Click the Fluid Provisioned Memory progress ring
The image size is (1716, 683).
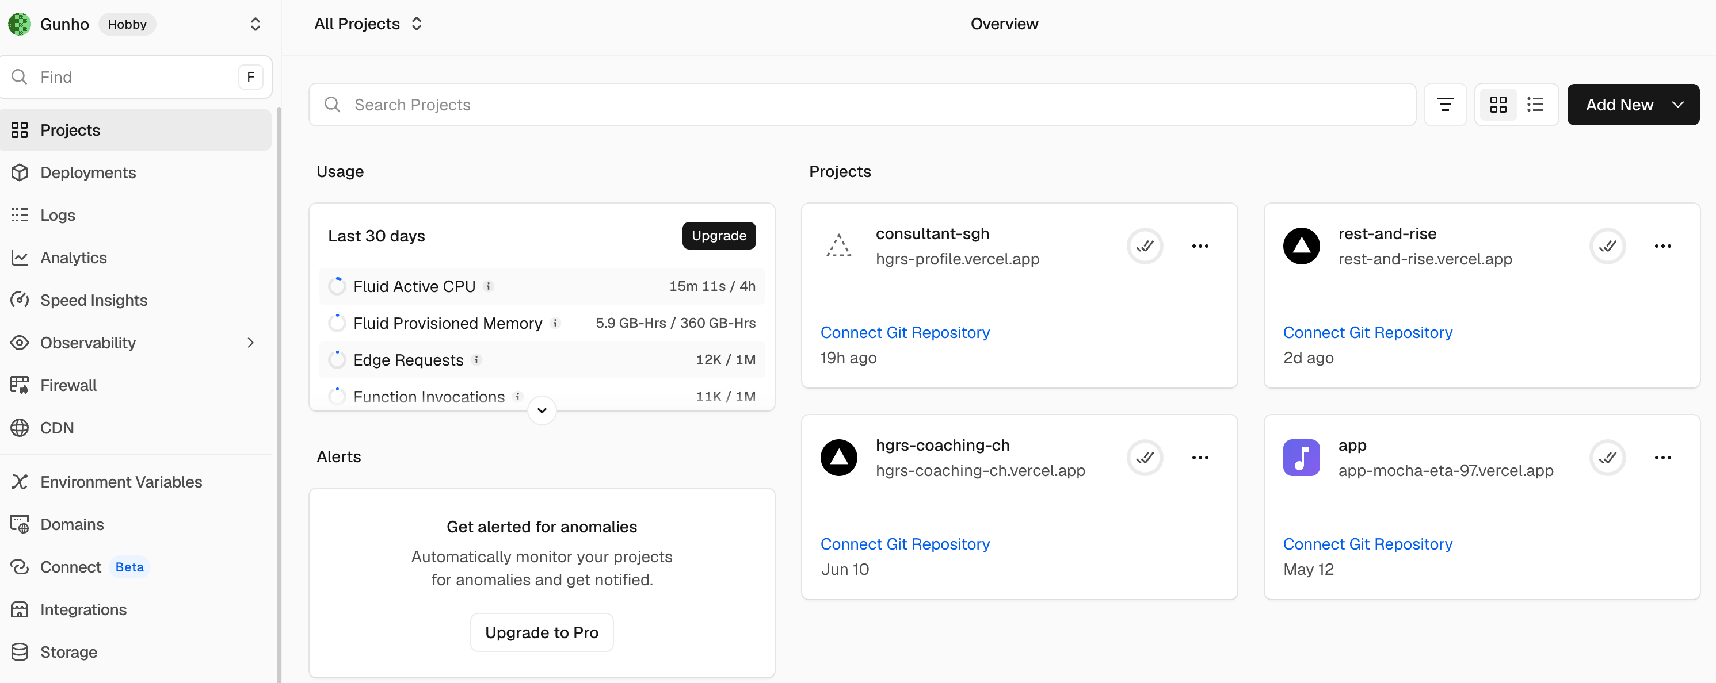tap(337, 323)
